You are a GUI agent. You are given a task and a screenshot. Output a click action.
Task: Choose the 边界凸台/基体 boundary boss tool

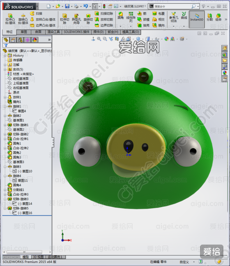pyautogui.click(x=43, y=26)
